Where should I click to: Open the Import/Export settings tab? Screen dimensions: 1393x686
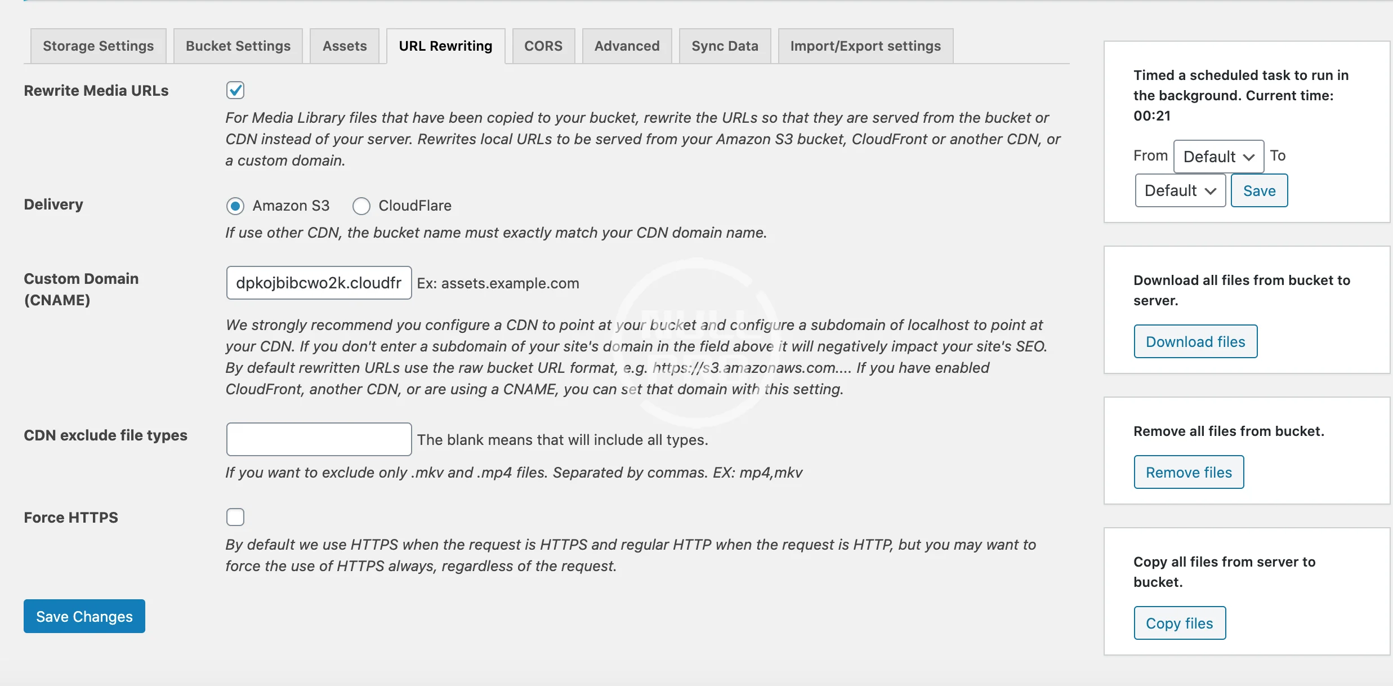865,46
